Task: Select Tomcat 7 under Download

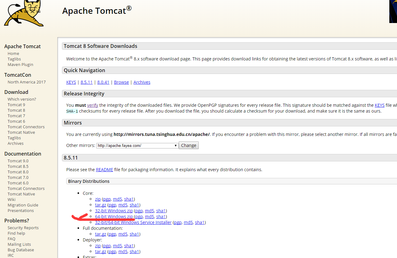Action: (16, 116)
